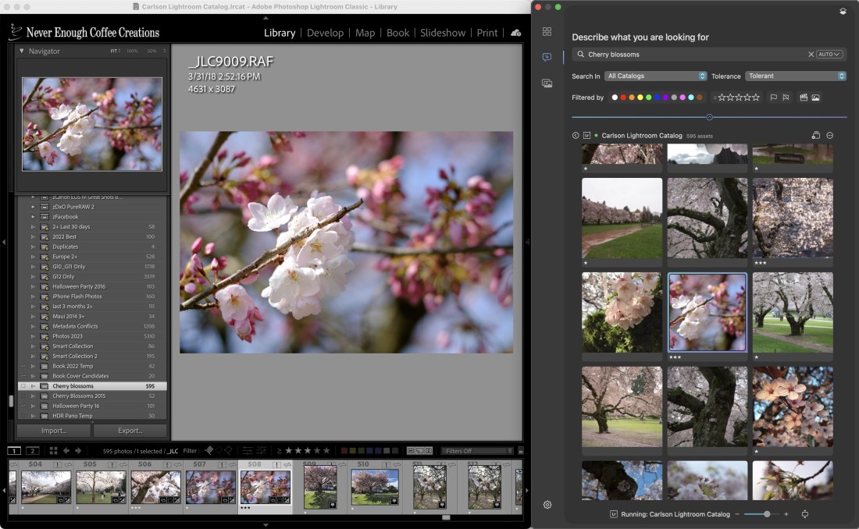The height and width of the screenshot is (529, 859).
Task: Expand the AUTO search mode dropdown
Action: 829,55
